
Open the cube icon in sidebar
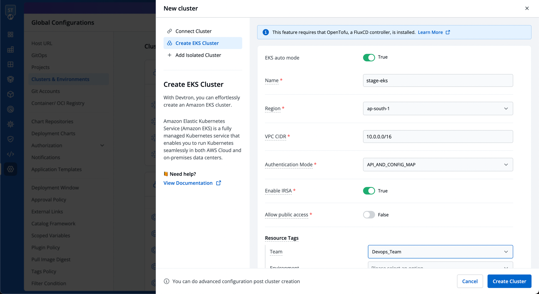point(11,94)
